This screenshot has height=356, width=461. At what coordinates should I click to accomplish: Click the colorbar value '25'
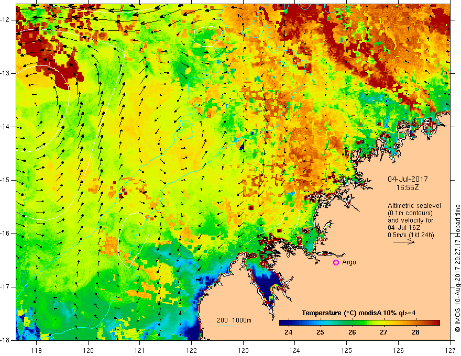click(320, 332)
